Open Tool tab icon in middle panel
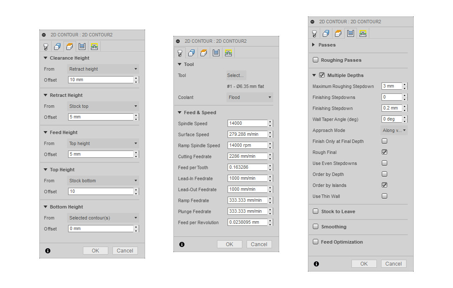The height and width of the screenshot is (288, 453). tap(180, 53)
